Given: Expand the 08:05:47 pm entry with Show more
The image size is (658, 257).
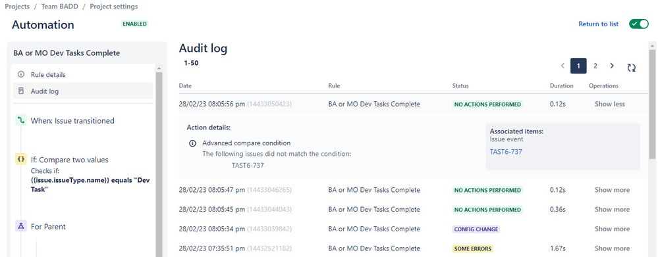Looking at the screenshot, I should 612,189.
